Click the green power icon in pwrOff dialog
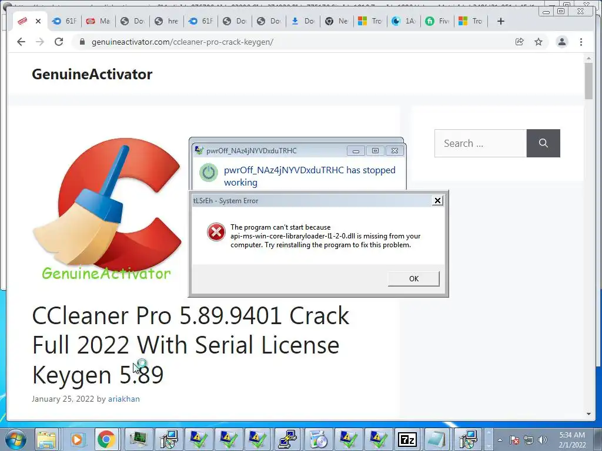602x451 pixels. [x=209, y=173]
